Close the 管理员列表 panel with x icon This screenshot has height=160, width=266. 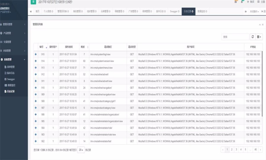pyautogui.click(x=263, y=25)
